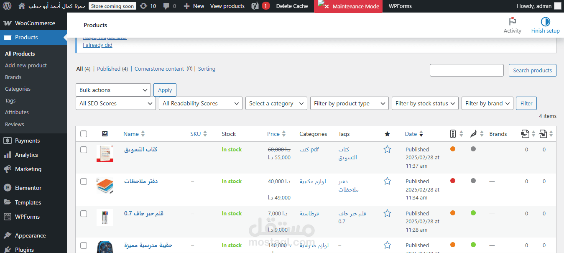Open the كتاب التسويق product thumbnail

coord(105,153)
